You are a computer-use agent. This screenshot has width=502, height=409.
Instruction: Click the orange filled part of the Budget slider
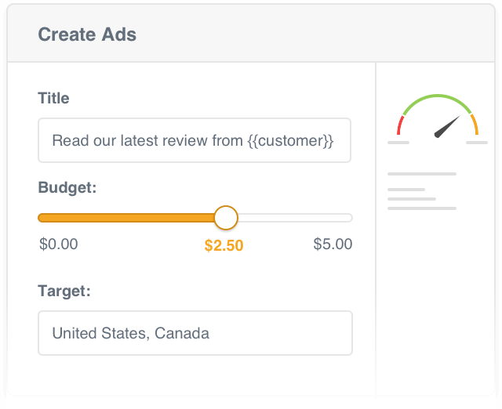125,217
